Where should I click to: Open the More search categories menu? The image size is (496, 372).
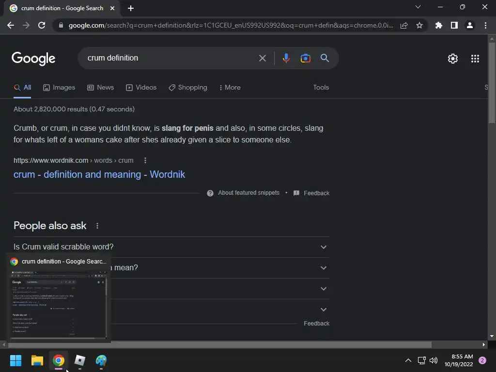coord(230,88)
